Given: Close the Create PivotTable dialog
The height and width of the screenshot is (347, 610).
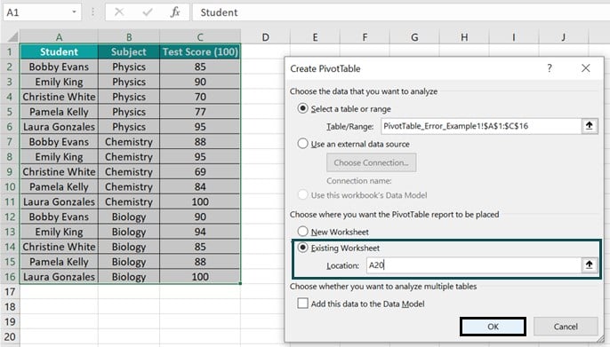Looking at the screenshot, I should [x=585, y=68].
